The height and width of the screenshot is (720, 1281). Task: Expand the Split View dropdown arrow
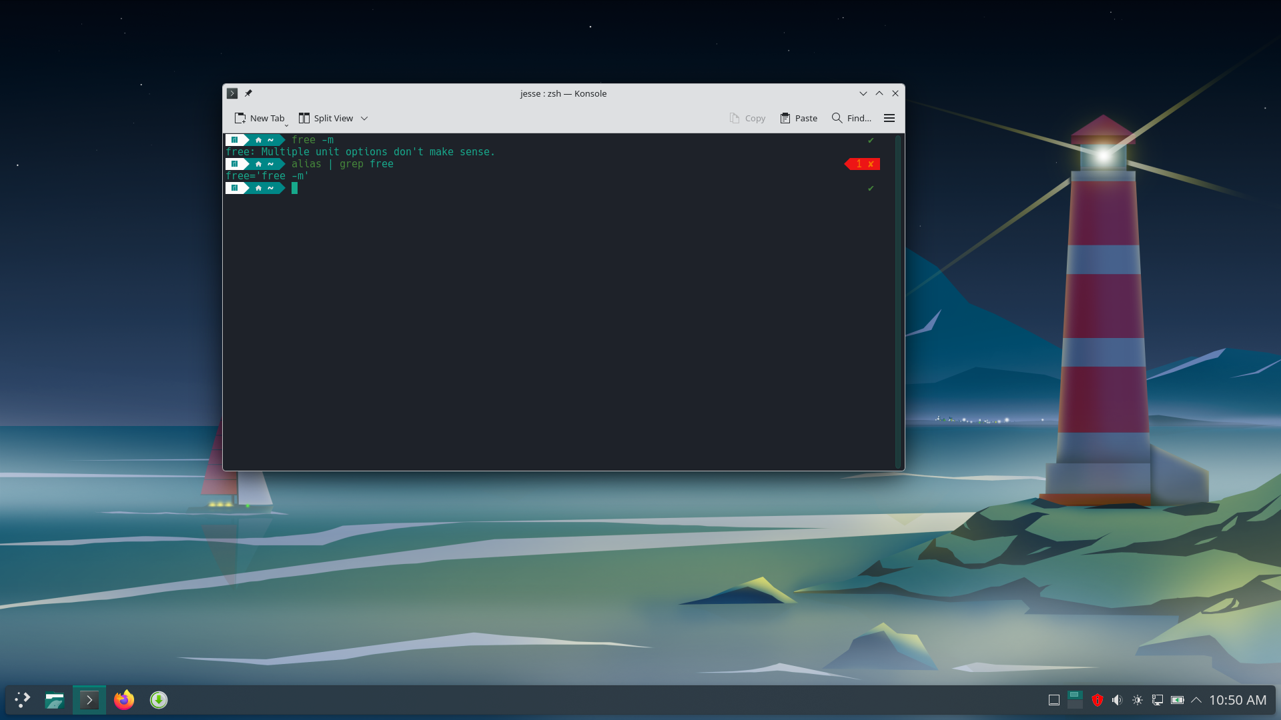(x=364, y=118)
